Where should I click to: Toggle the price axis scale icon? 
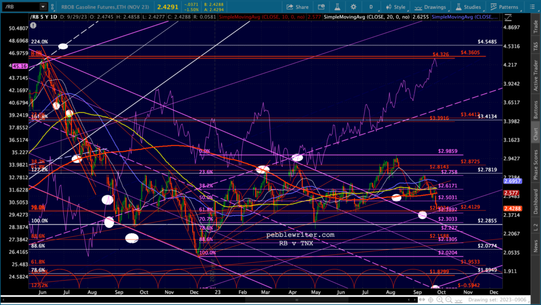508,17
